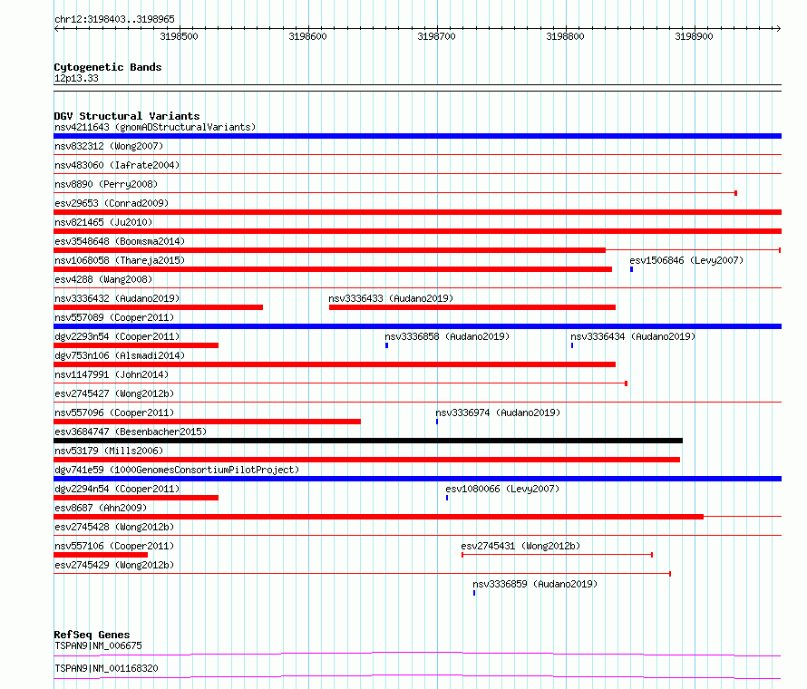Viewport: 807px width, 689px height.
Task: Open variant esv1506846 (Levy2007)
Action: tap(686, 260)
